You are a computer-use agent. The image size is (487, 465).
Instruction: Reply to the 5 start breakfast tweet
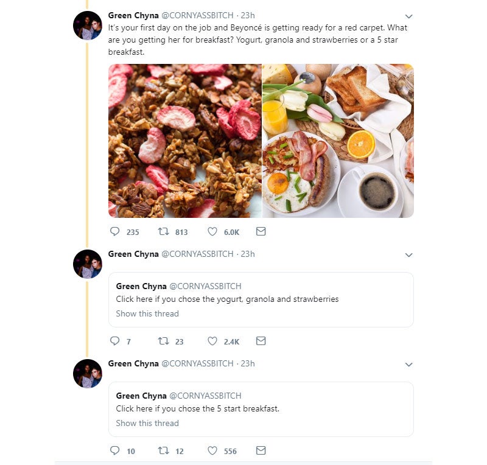click(115, 451)
